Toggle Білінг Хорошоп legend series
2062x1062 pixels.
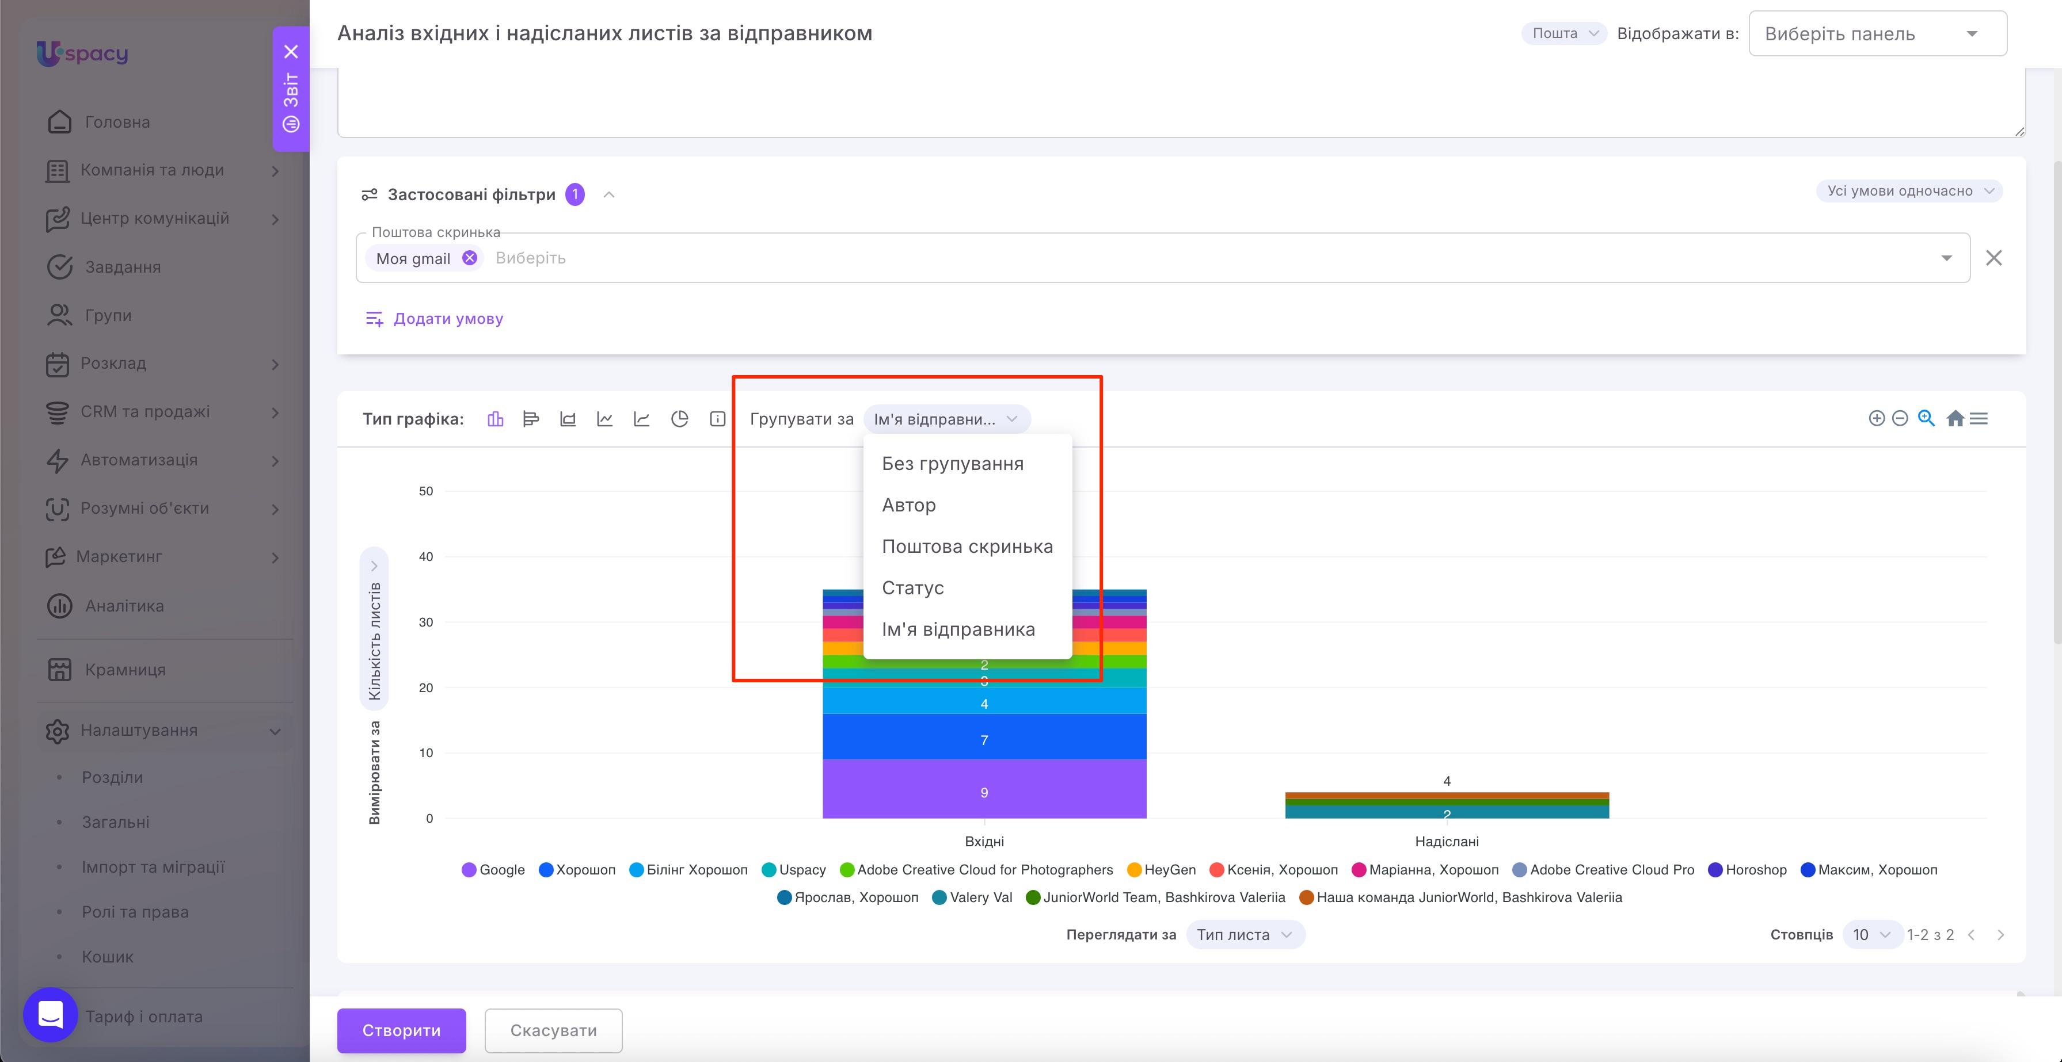pos(688,869)
